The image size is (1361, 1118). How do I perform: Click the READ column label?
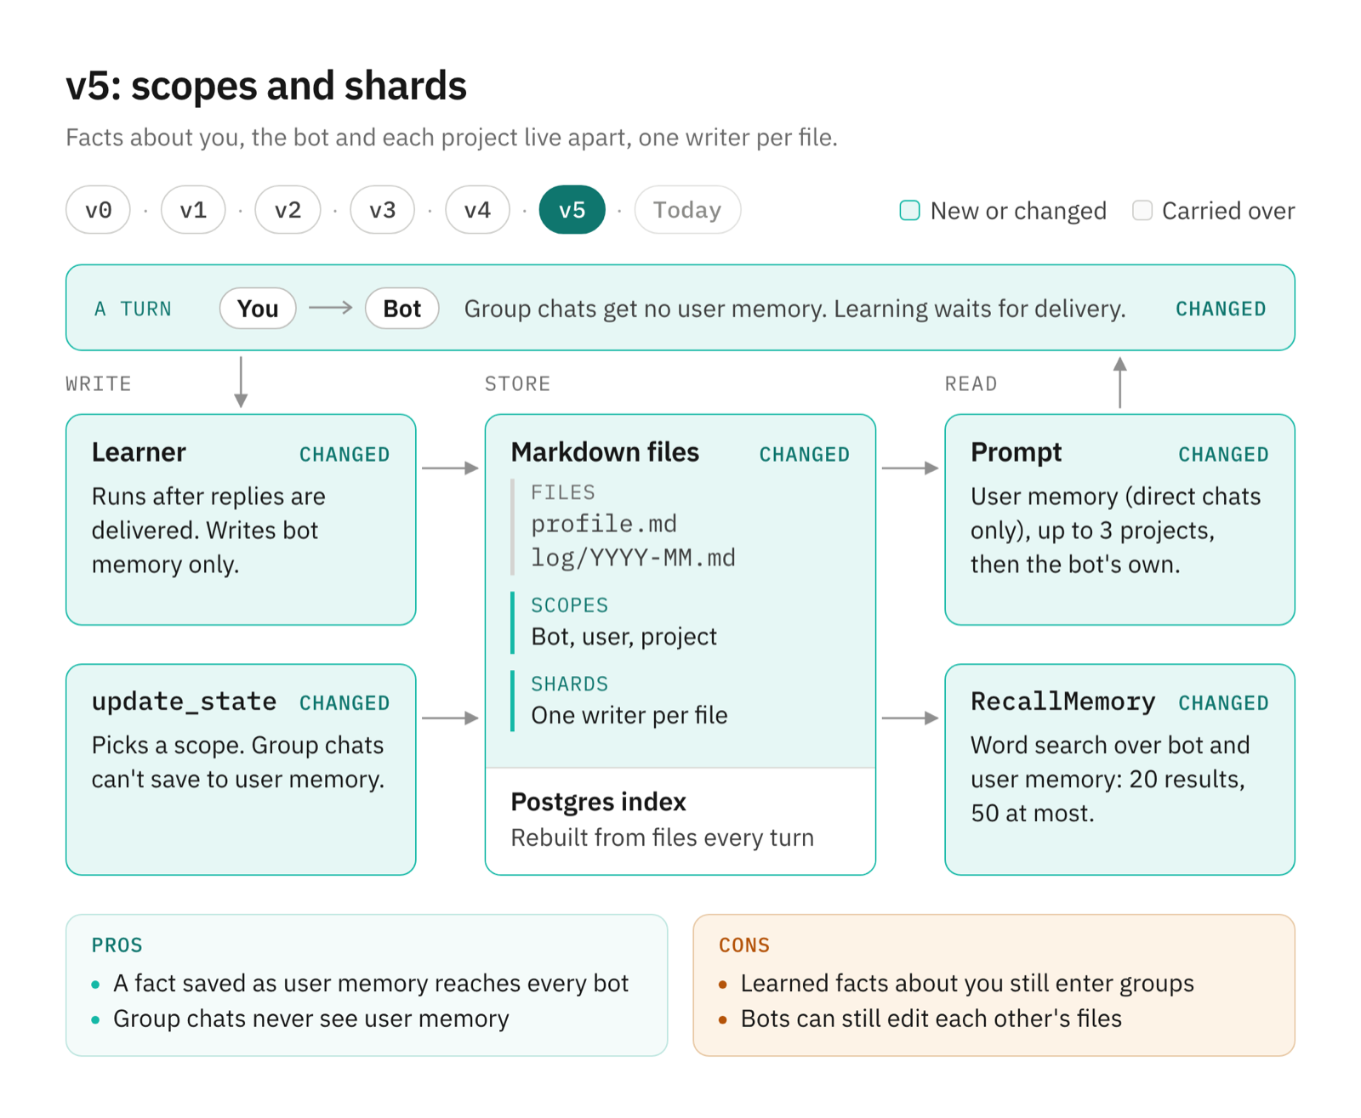971,384
